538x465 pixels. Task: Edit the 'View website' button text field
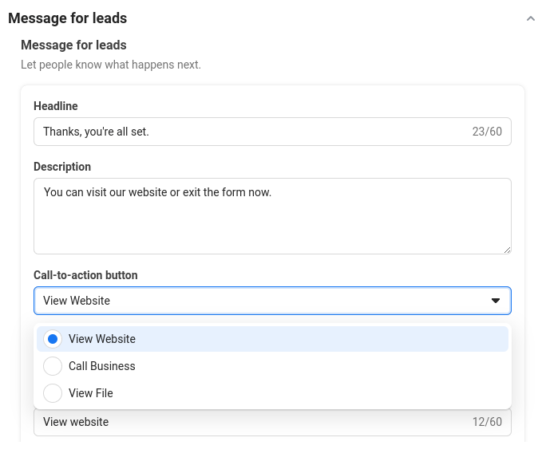pyautogui.click(x=272, y=422)
